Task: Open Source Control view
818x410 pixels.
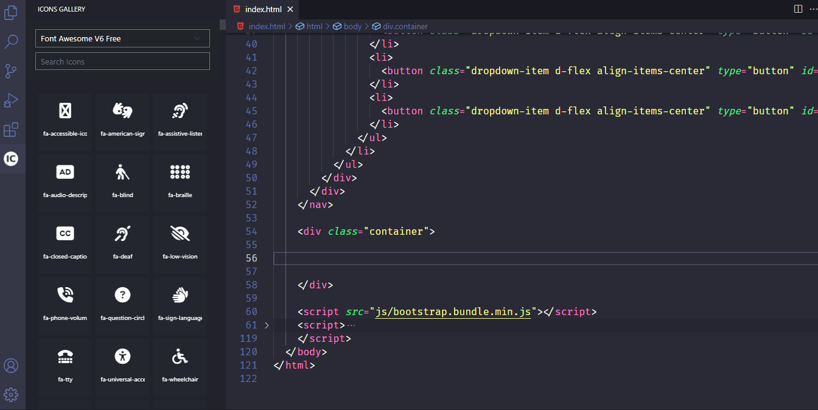Action: click(11, 71)
